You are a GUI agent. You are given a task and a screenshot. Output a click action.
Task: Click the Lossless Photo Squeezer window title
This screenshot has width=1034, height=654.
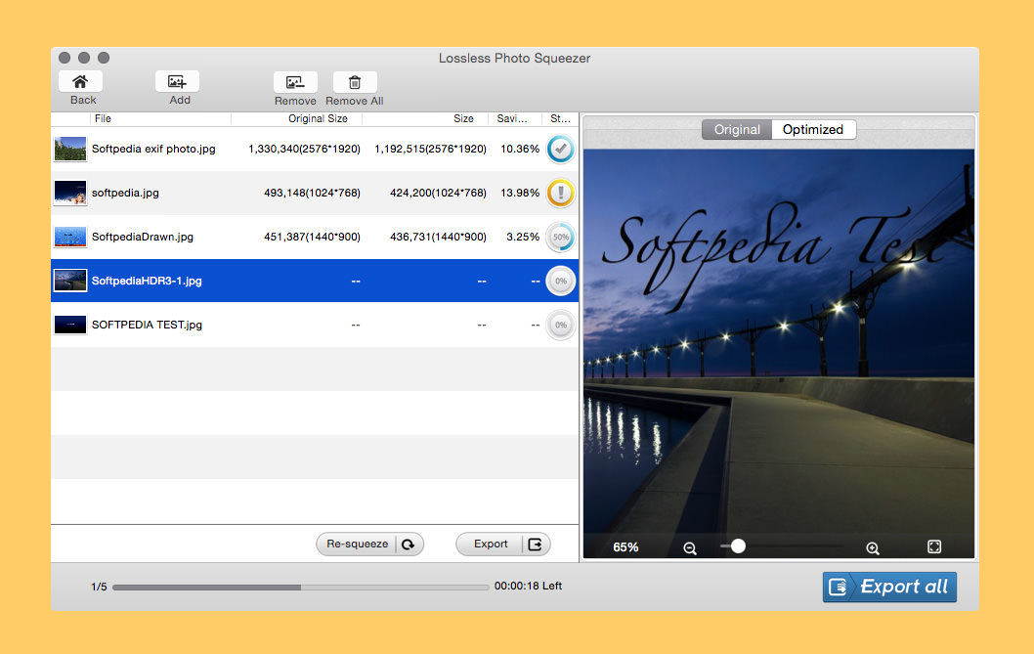(514, 58)
